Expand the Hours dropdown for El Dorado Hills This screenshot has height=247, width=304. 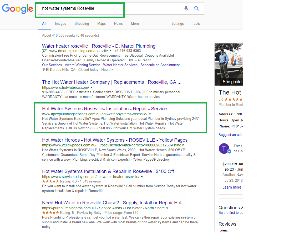[x=107, y=70]
